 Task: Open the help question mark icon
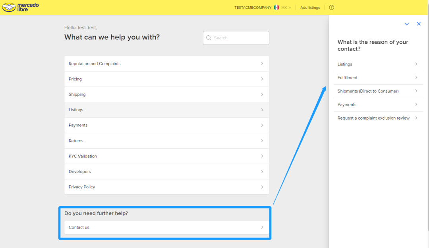coord(332,8)
